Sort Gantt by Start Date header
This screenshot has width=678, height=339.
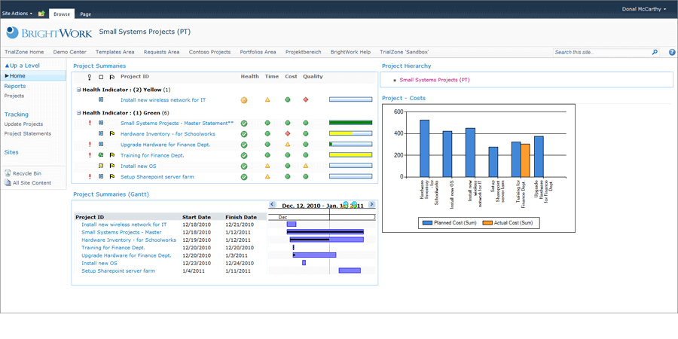[197, 217]
